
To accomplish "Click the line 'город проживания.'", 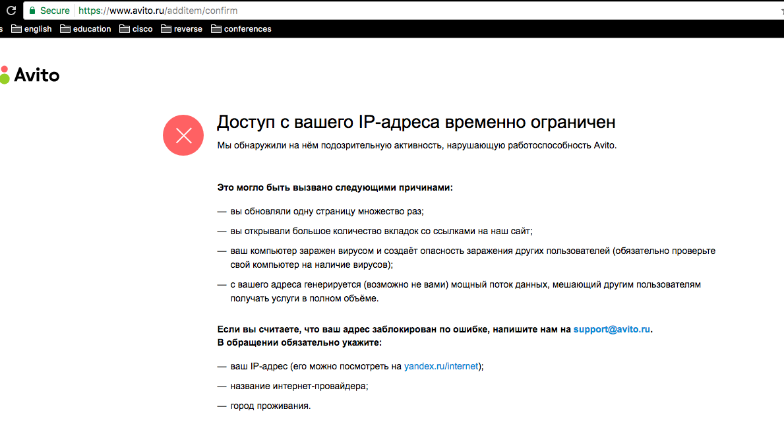I will click(270, 406).
